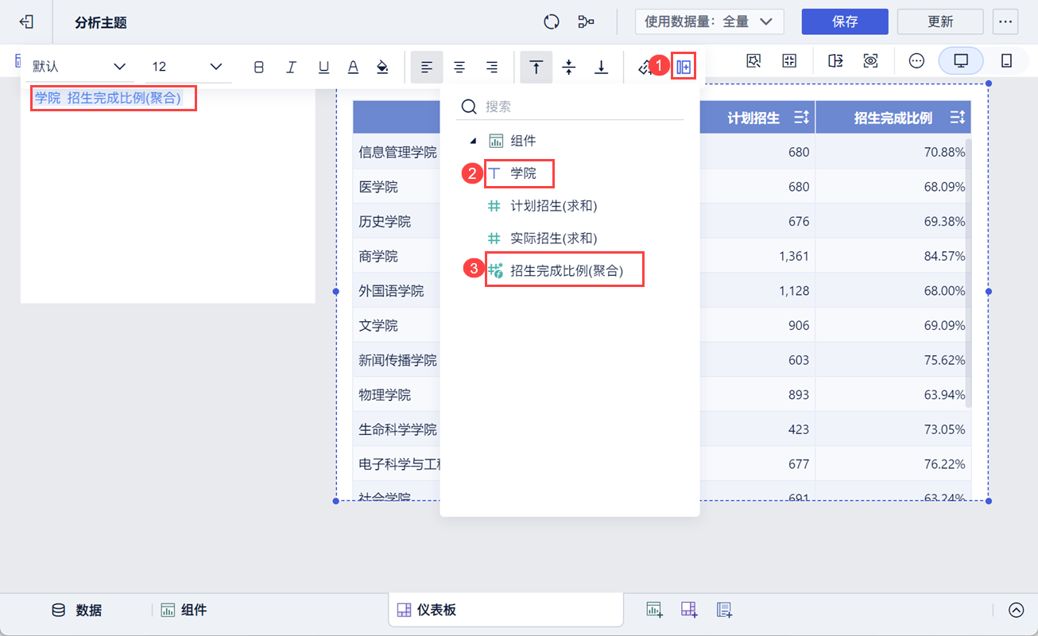This screenshot has height=636, width=1038.
Task: Click the search field in field list
Action: [570, 107]
